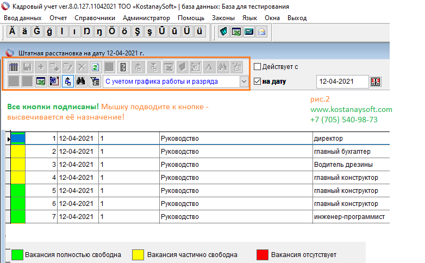Screen dimensions: 425x263
Task: Open the 'Помощь' menu
Action: [x=191, y=18]
